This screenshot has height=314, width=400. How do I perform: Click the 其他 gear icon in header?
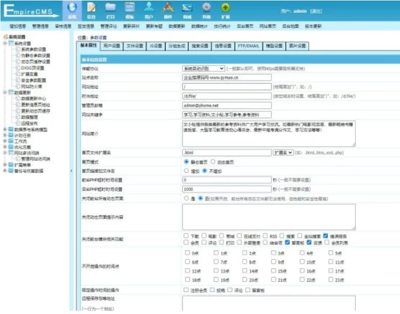(206, 9)
